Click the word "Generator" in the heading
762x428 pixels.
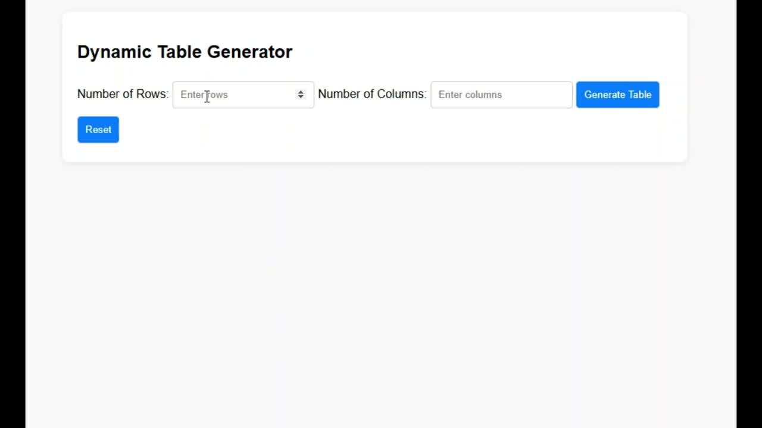click(249, 52)
